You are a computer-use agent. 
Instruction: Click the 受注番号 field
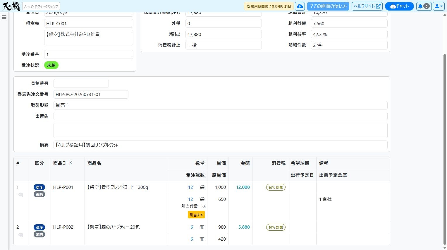click(x=89, y=54)
